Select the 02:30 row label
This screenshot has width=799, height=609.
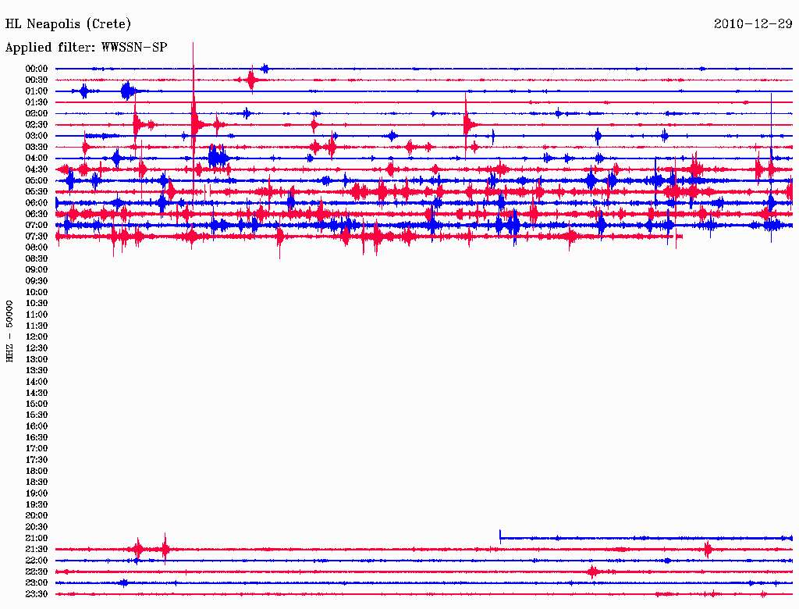pos(37,124)
